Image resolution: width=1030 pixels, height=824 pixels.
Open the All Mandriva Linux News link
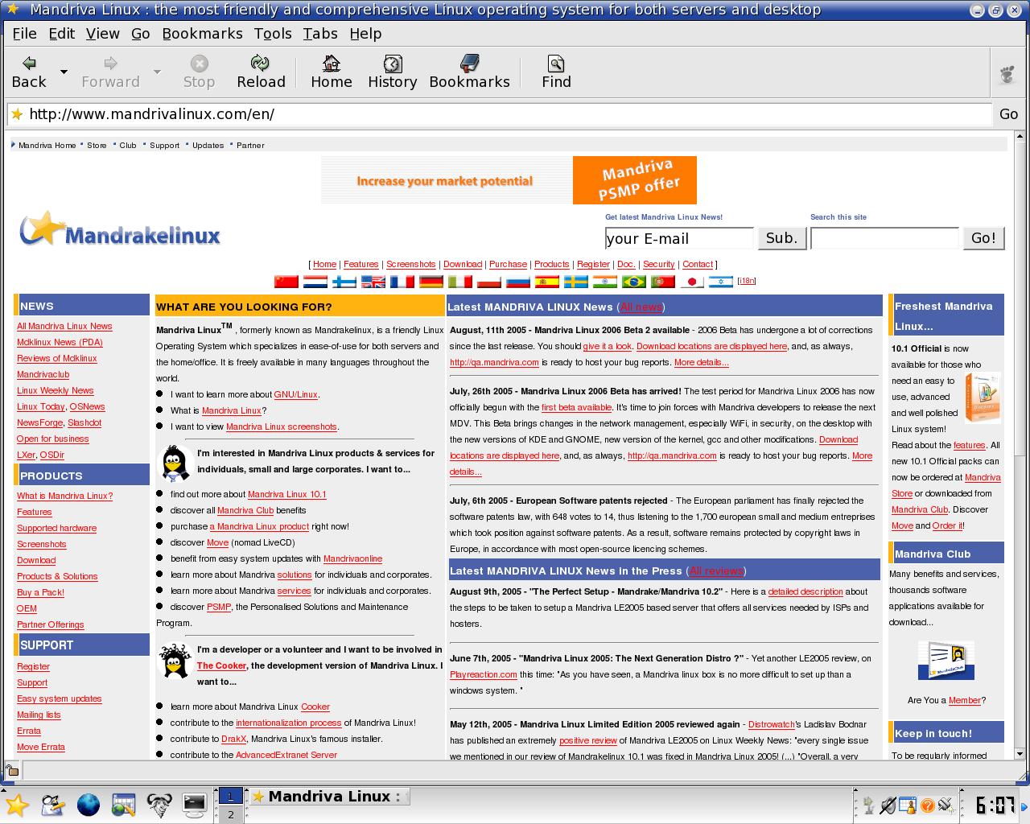(64, 326)
